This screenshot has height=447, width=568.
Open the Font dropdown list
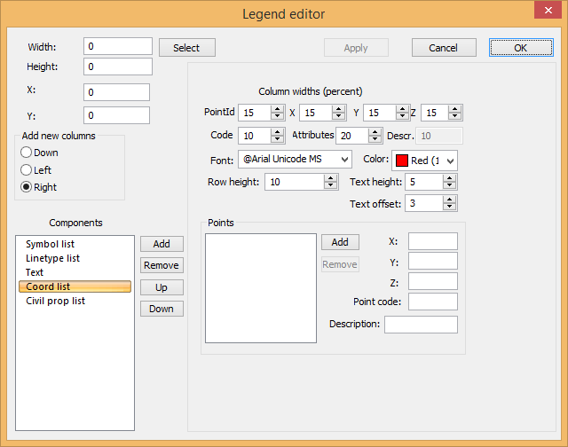(x=344, y=159)
